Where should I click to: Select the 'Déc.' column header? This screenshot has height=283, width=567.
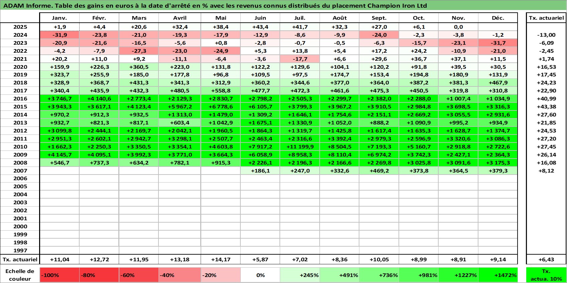click(498, 18)
